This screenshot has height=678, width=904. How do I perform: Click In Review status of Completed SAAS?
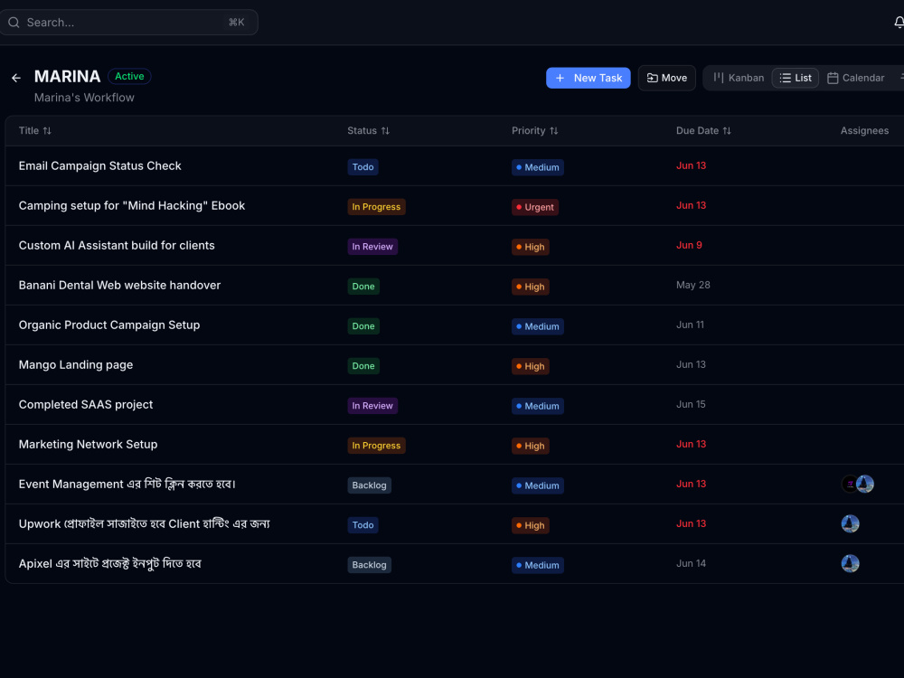(372, 406)
